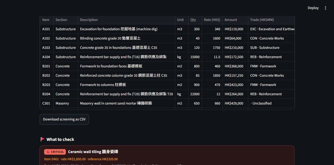Click amount HK$64,000
This screenshot has height=165, width=334.
[235, 38]
